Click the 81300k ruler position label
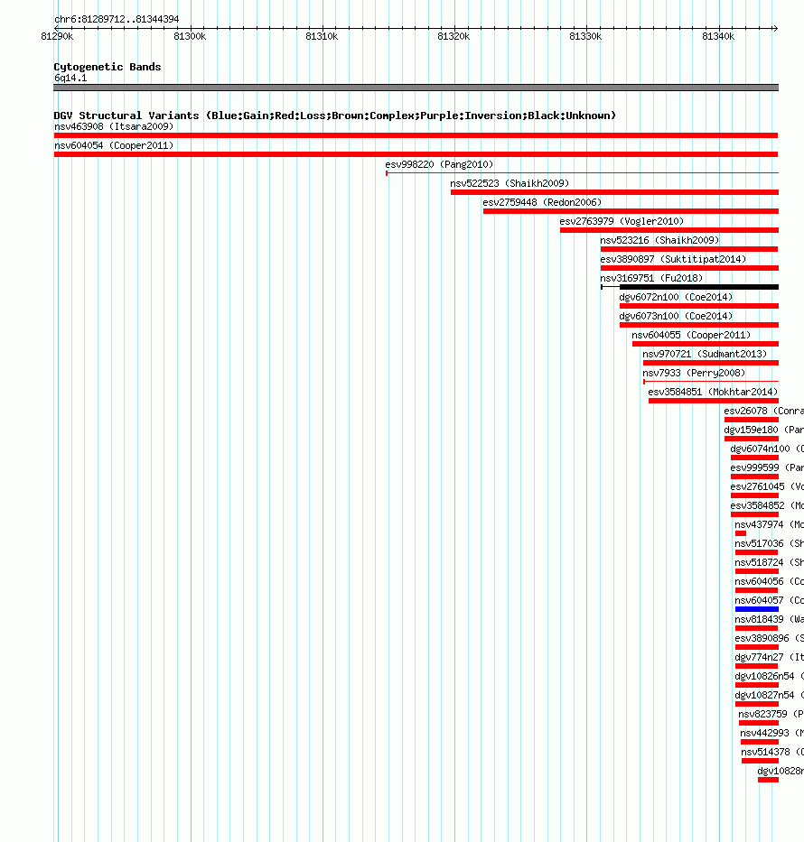 tap(190, 36)
